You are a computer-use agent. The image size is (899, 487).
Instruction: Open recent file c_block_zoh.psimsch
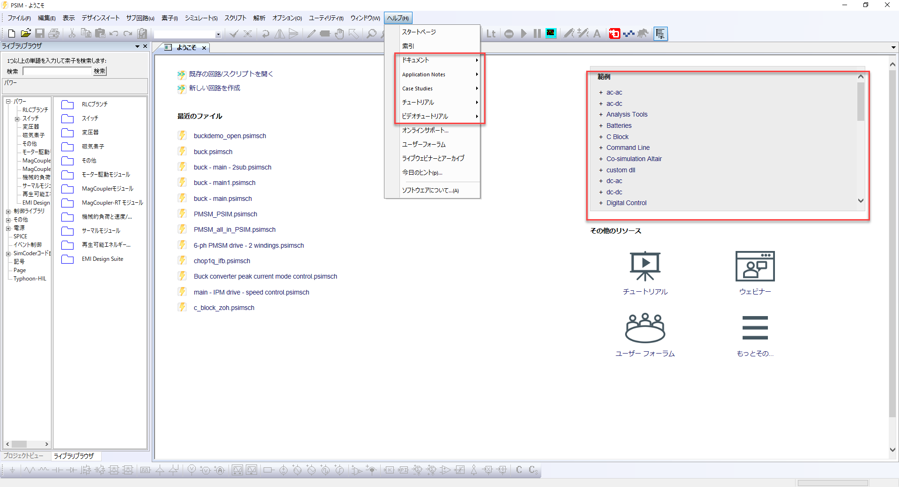pyautogui.click(x=224, y=308)
